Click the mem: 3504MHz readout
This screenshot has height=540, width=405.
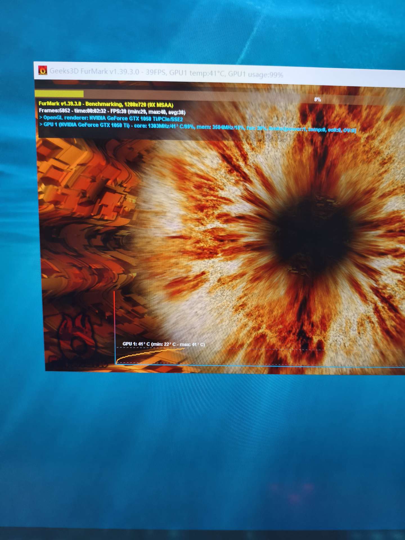[220, 127]
